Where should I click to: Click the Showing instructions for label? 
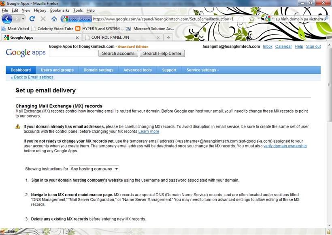tap(47, 169)
